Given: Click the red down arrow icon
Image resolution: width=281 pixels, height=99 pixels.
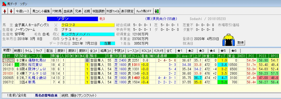Looking at the screenshot, I should click(x=11, y=11).
